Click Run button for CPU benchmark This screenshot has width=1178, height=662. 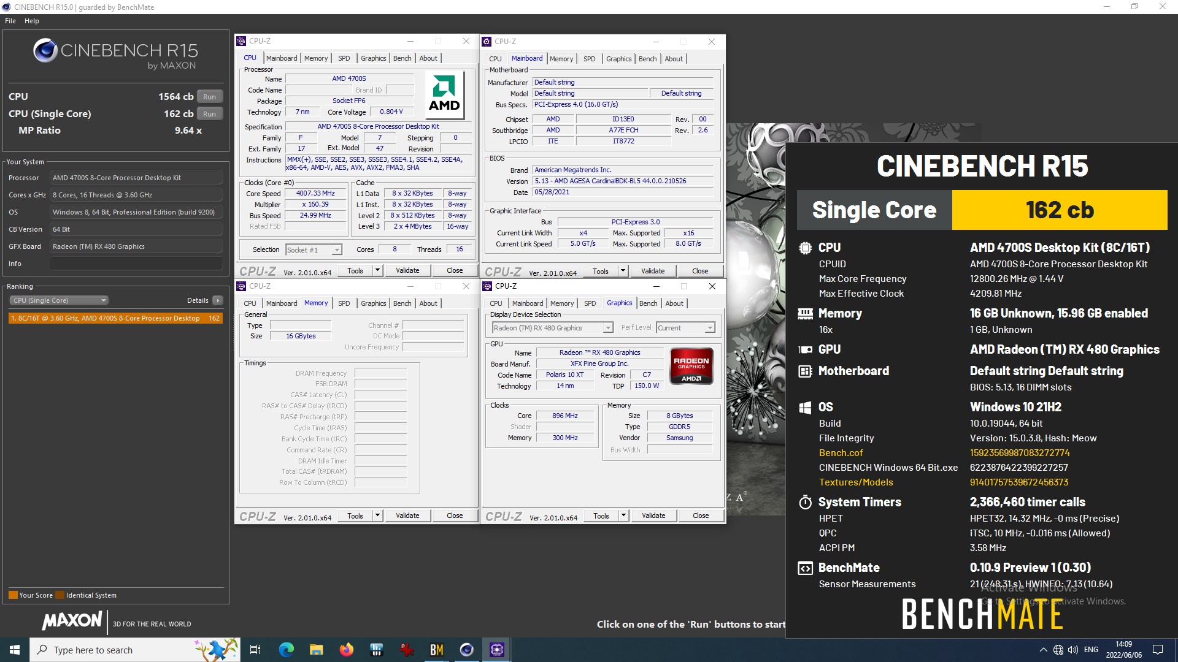point(210,98)
